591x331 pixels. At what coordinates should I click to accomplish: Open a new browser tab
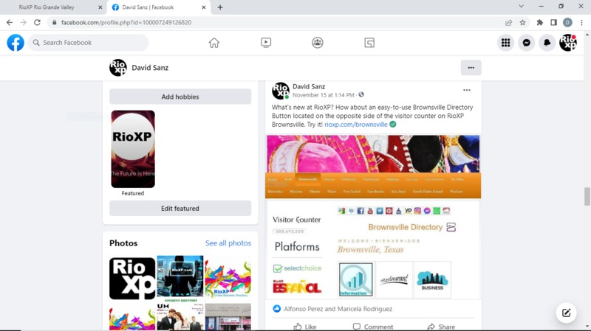tap(220, 7)
